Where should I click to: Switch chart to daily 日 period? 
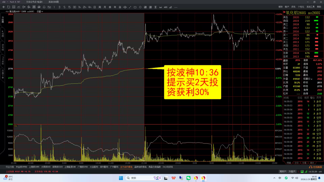pyautogui.click(x=94, y=7)
